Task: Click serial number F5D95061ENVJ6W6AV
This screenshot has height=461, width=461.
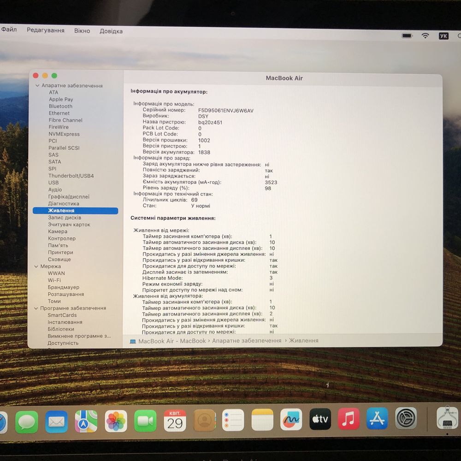Action: coord(225,111)
